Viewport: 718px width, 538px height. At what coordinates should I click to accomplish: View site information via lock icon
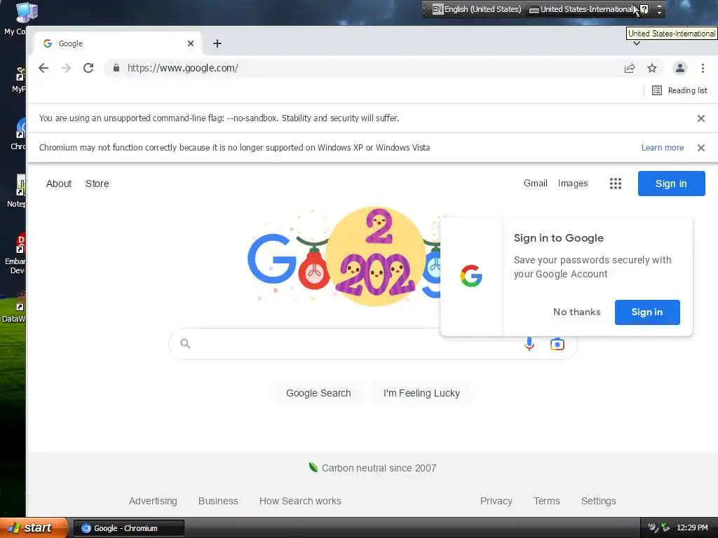coord(116,68)
